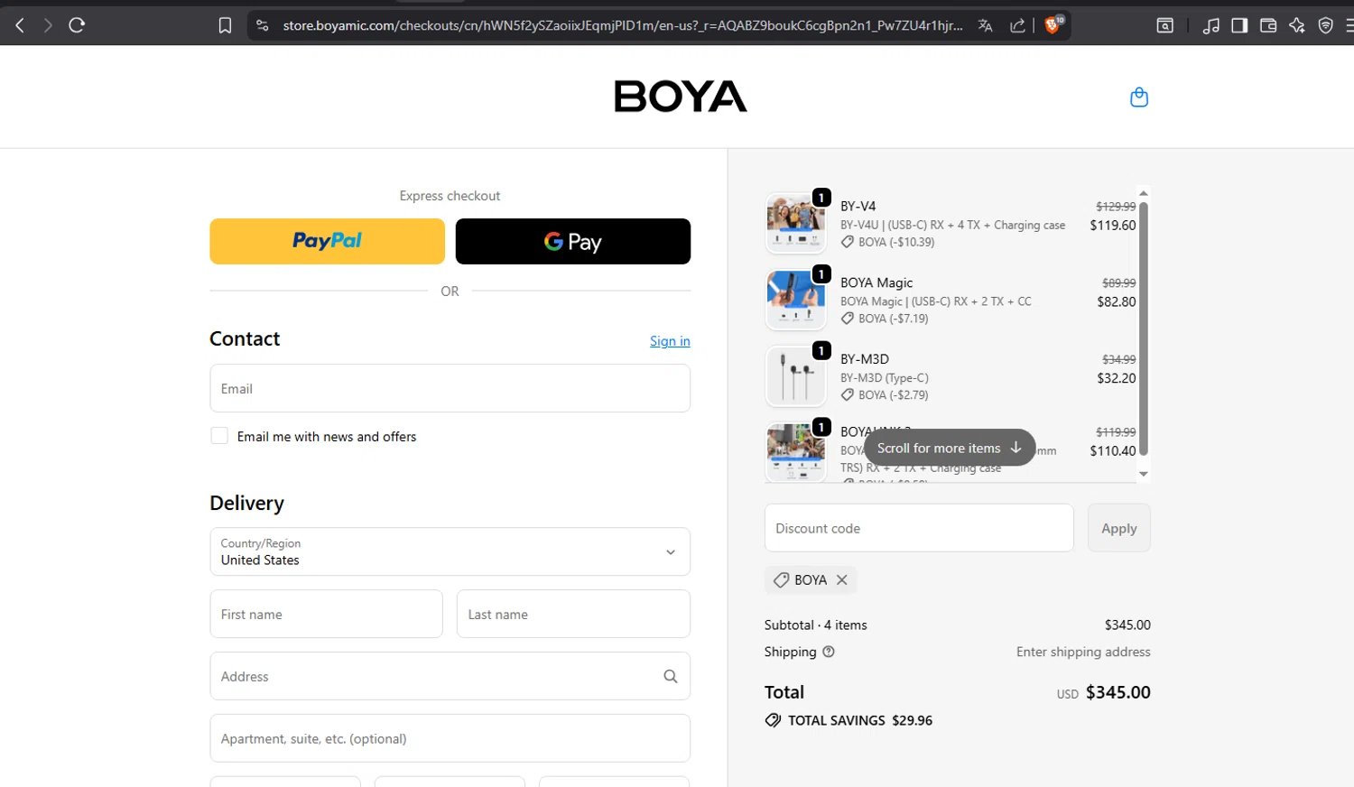Click the Sign in link
1354x787 pixels.
click(670, 341)
